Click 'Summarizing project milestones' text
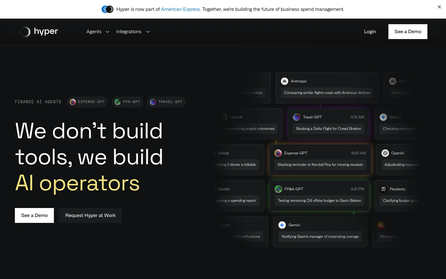 pos(249,129)
